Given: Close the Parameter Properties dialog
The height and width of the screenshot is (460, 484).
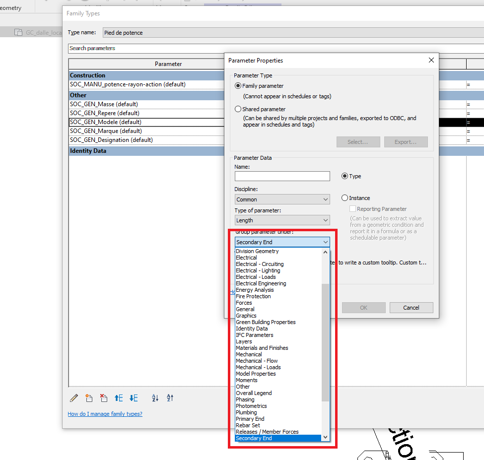Looking at the screenshot, I should click(431, 60).
